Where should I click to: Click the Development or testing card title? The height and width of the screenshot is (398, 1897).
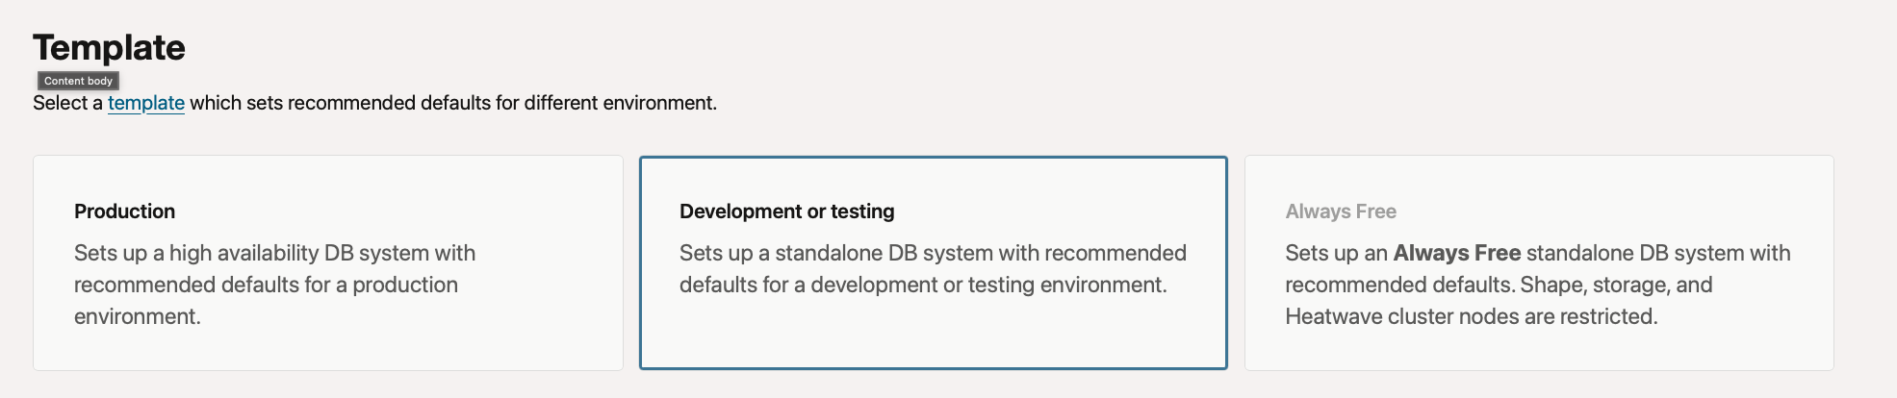click(x=786, y=211)
